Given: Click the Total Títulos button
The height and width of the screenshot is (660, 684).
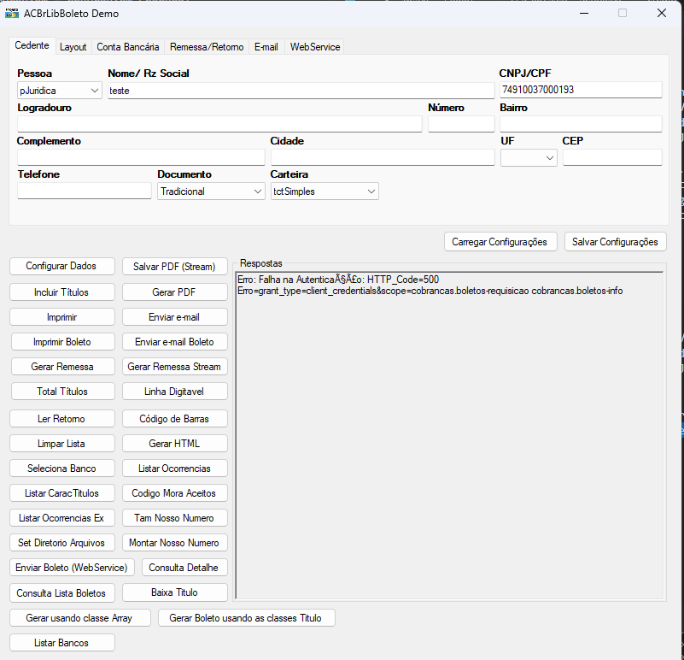Looking at the screenshot, I should [63, 392].
